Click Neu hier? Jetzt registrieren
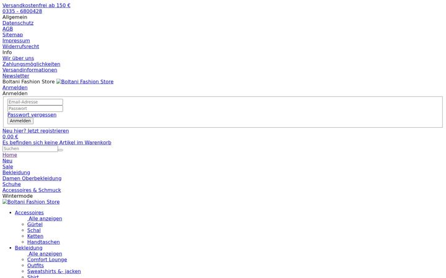Viewport: 446px width, 278px height. tap(35, 131)
